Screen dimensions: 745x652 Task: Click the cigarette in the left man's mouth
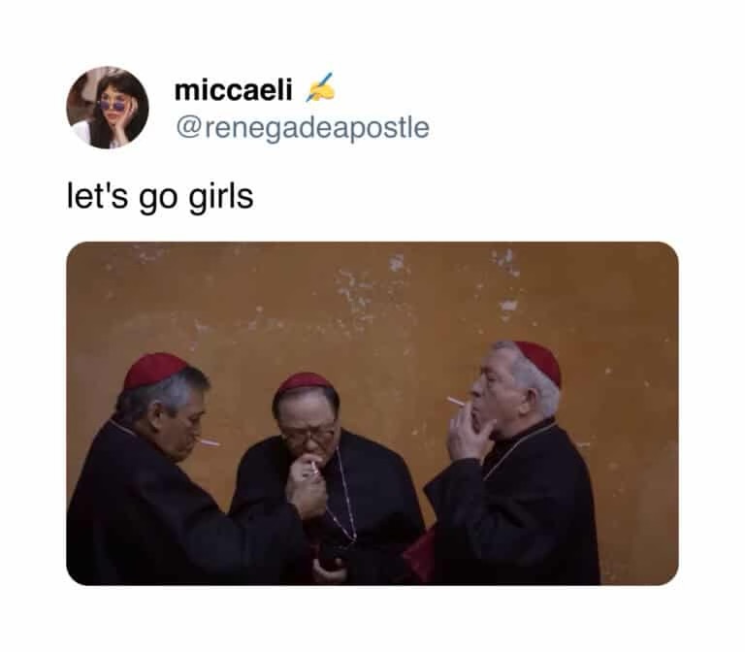pos(210,442)
